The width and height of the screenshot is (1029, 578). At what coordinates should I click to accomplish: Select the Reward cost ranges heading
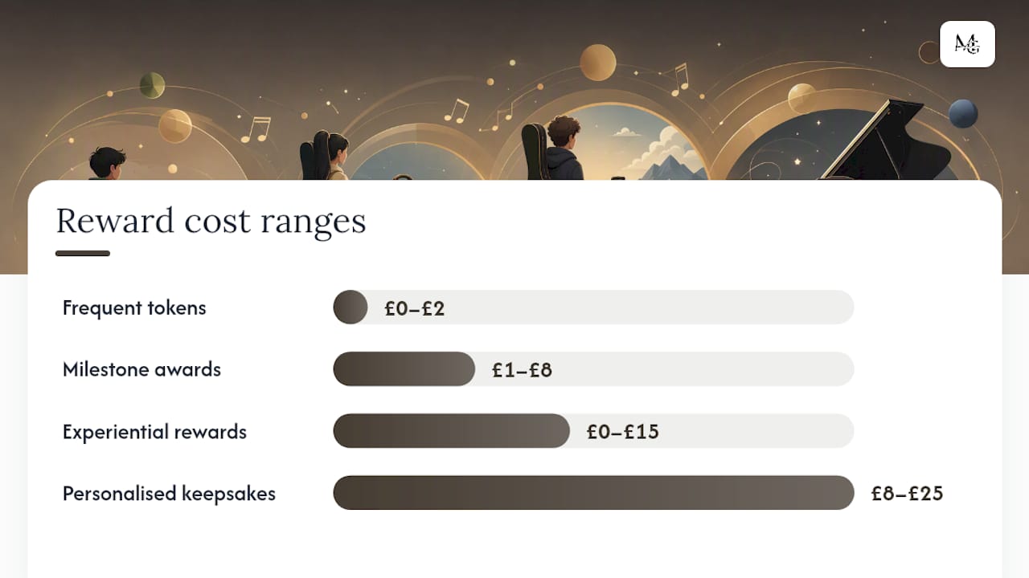(x=211, y=221)
